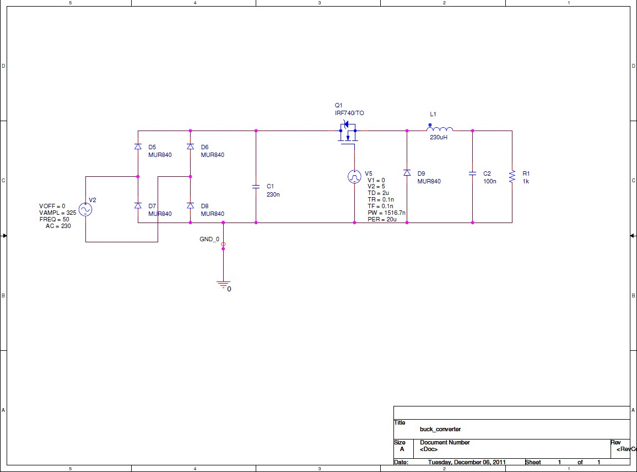Click the V1 = 0 pulse property
The image size is (637, 472).
pos(376,180)
